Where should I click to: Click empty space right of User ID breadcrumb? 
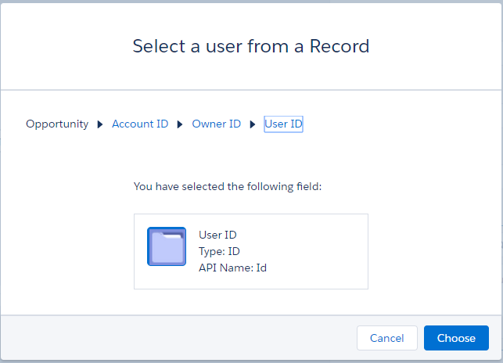coord(391,124)
